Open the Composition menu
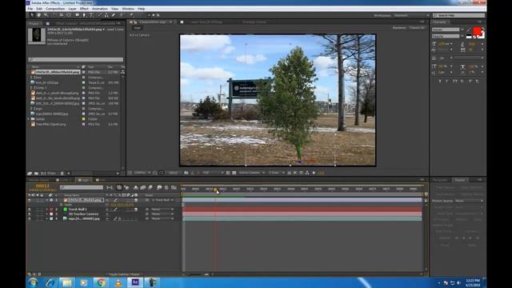The image size is (512, 288). tap(55, 9)
